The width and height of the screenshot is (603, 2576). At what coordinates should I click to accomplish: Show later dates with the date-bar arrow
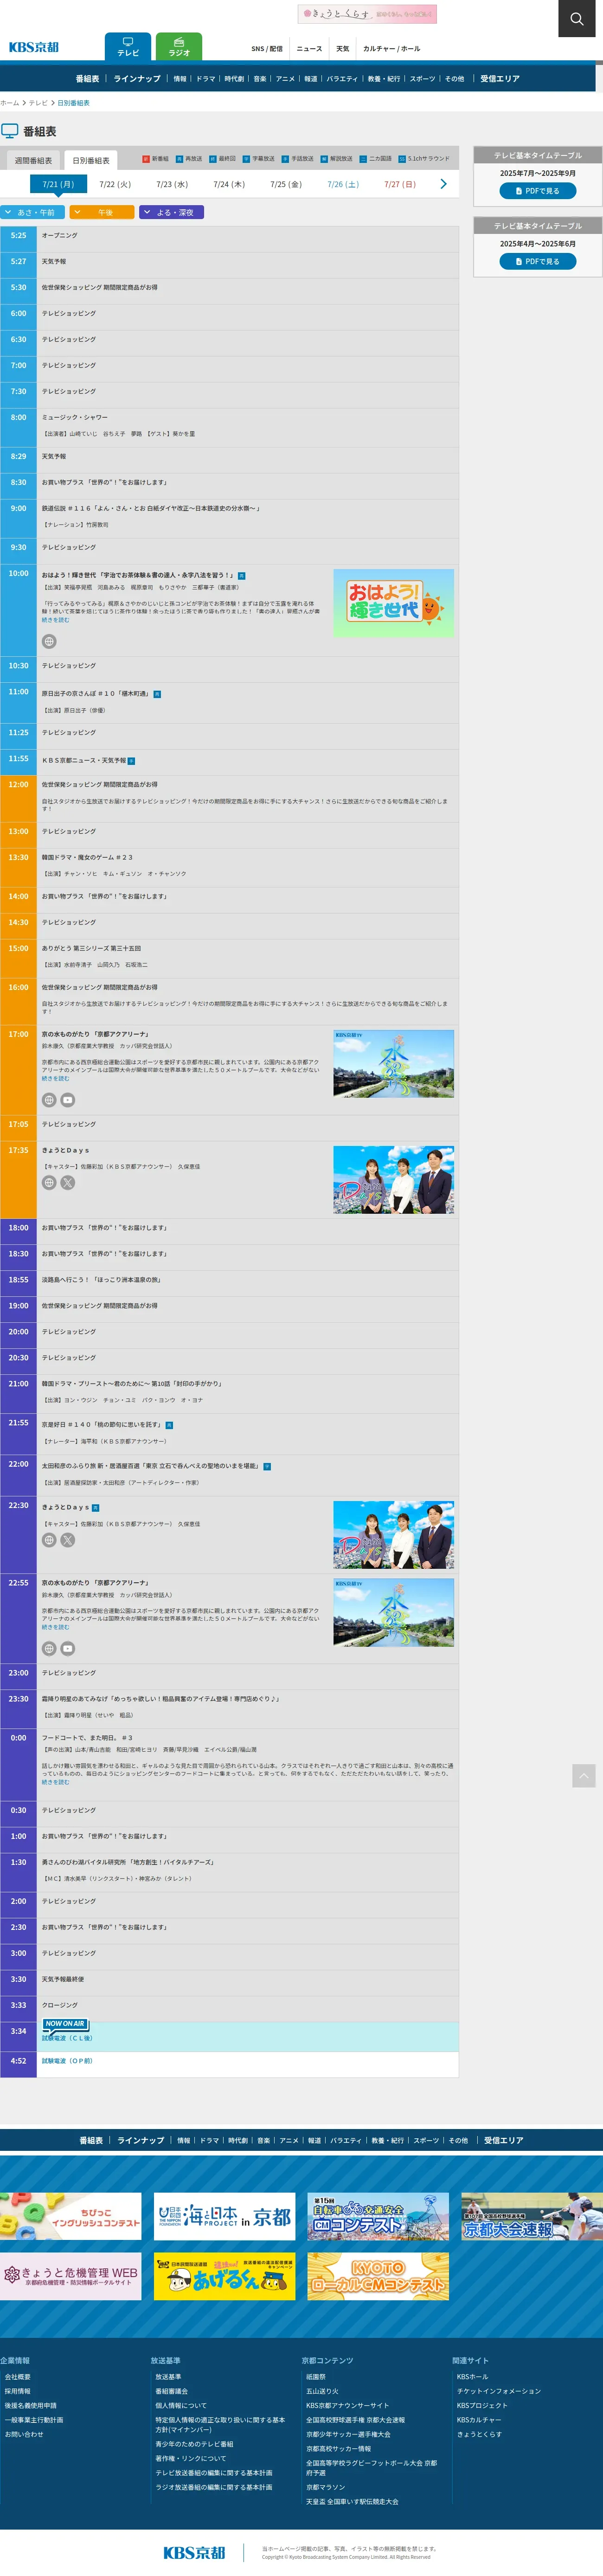(443, 184)
